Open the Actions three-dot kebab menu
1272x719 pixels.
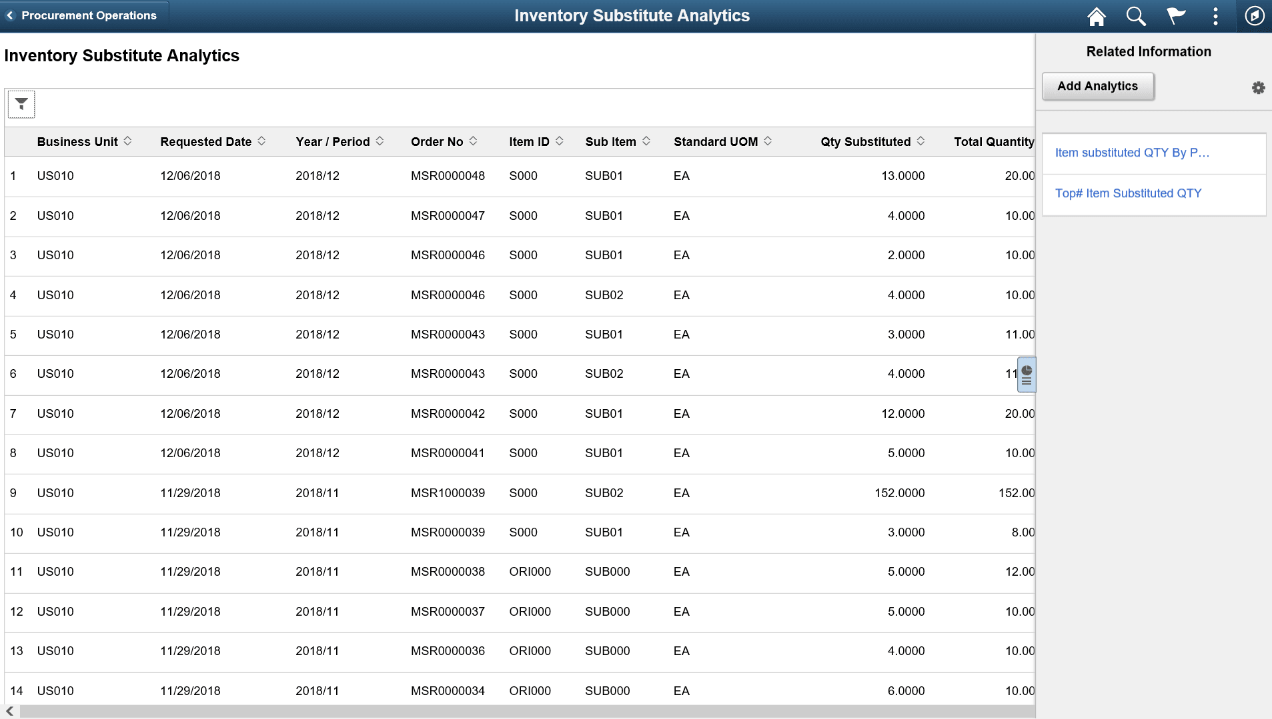point(1216,15)
